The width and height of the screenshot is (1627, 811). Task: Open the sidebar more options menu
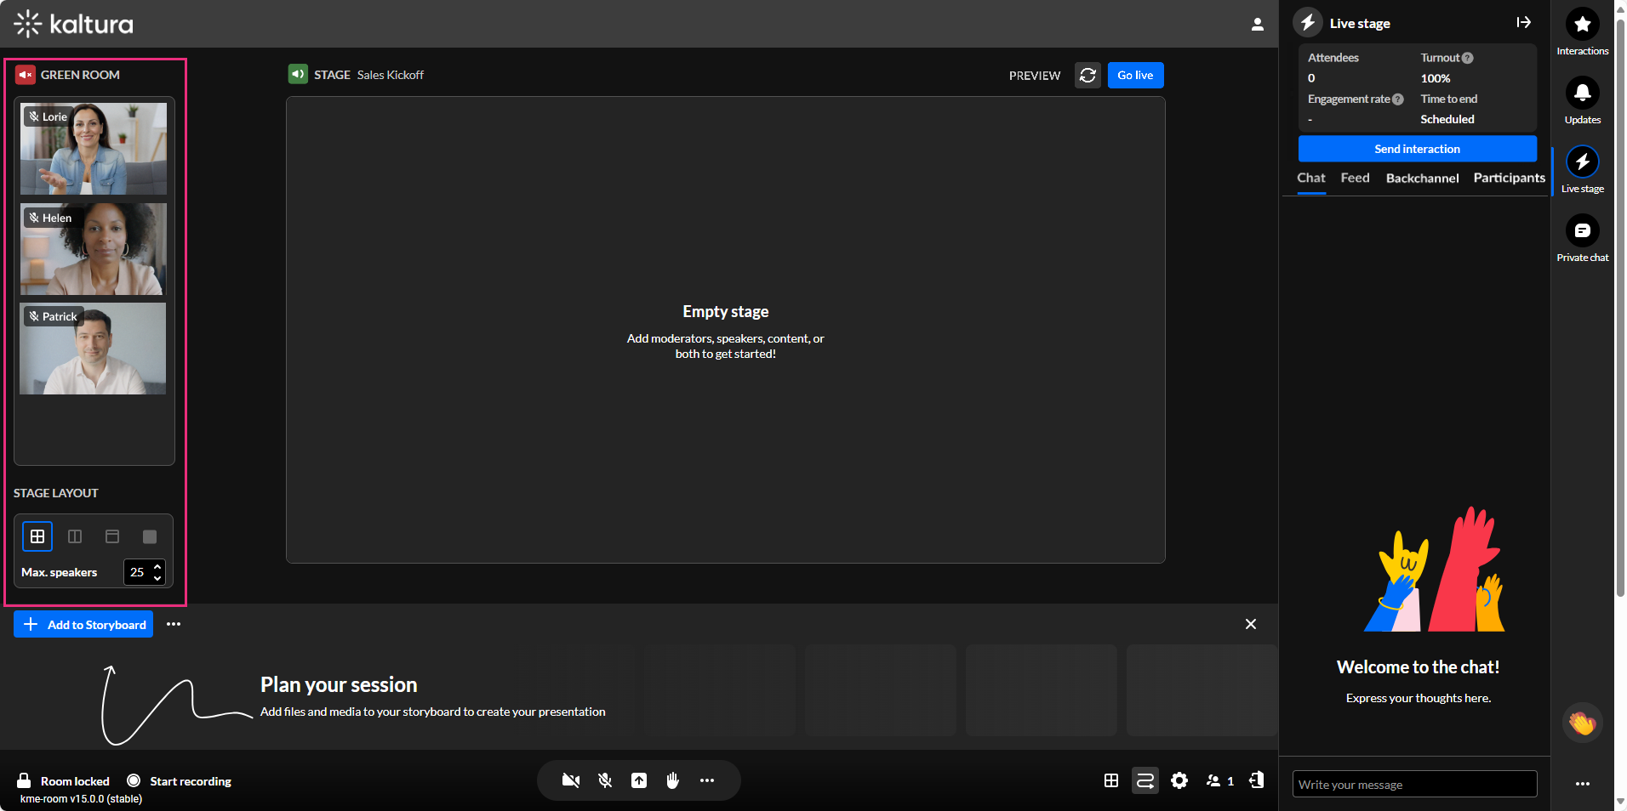1583,784
